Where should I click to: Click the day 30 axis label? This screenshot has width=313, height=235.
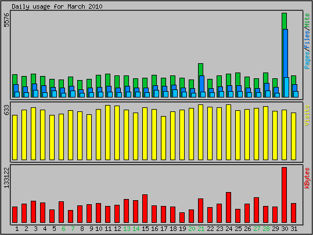click(285, 229)
